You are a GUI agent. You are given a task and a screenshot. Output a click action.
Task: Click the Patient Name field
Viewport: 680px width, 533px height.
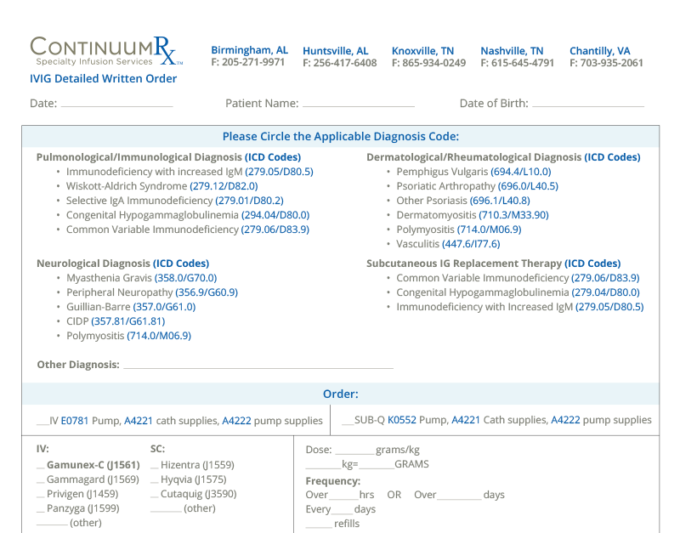359,104
